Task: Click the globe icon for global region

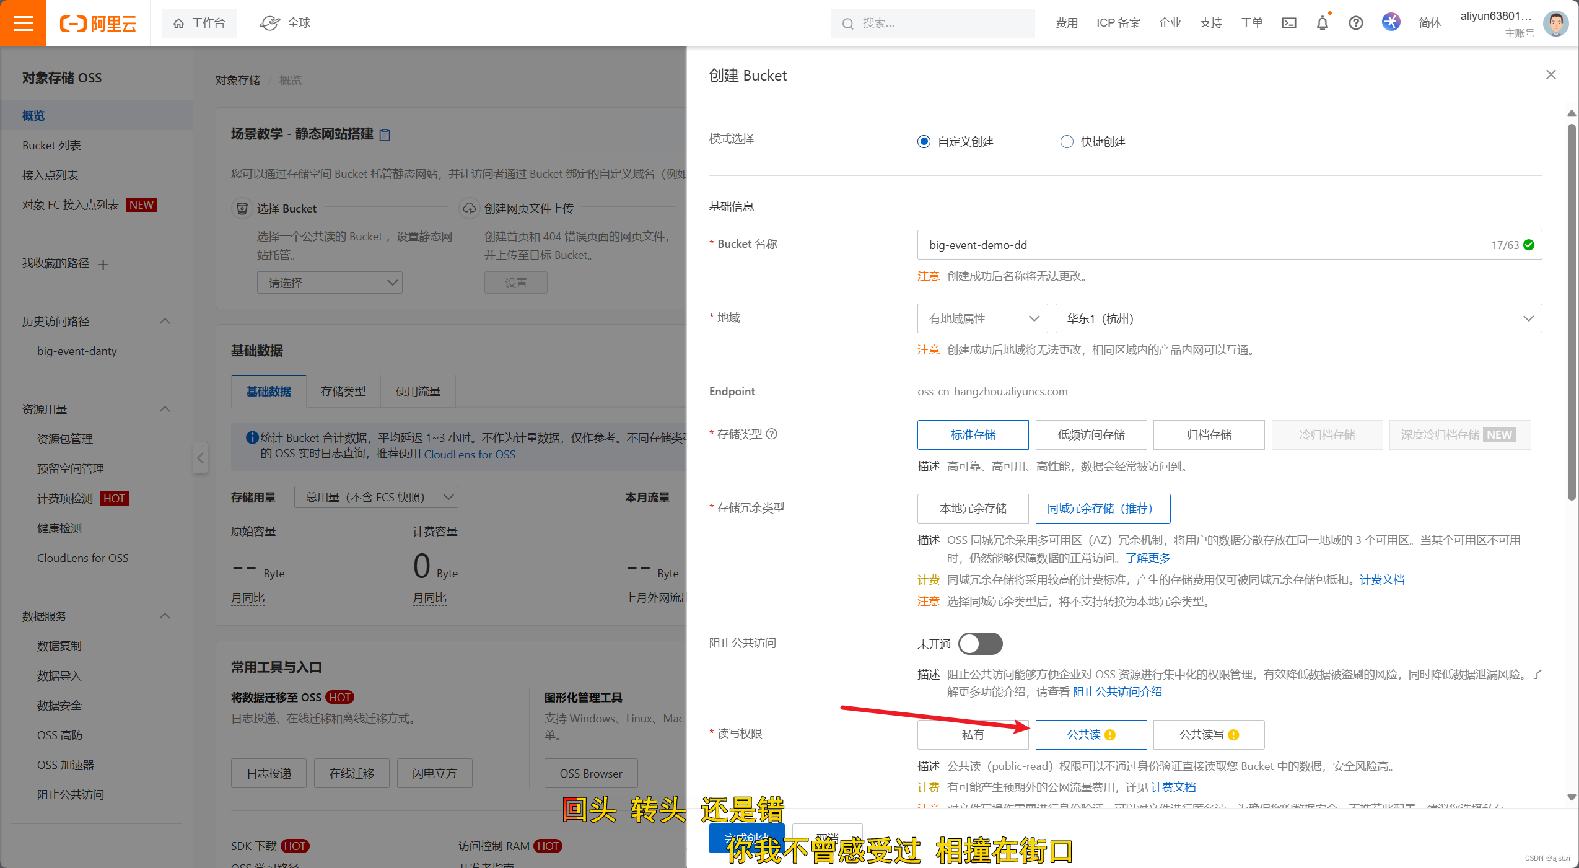Action: coord(269,23)
